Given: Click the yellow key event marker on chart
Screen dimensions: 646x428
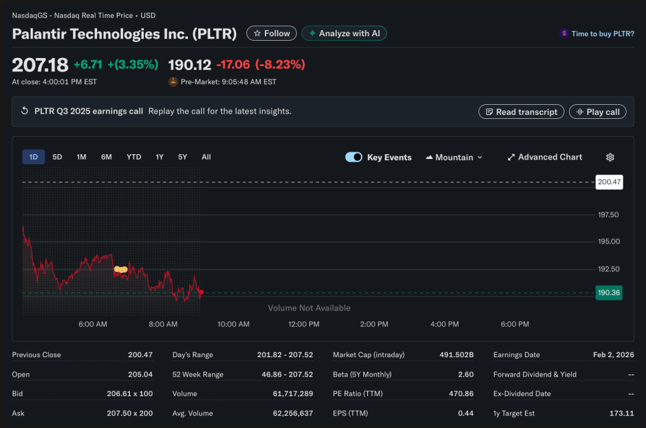Looking at the screenshot, I should tap(120, 270).
